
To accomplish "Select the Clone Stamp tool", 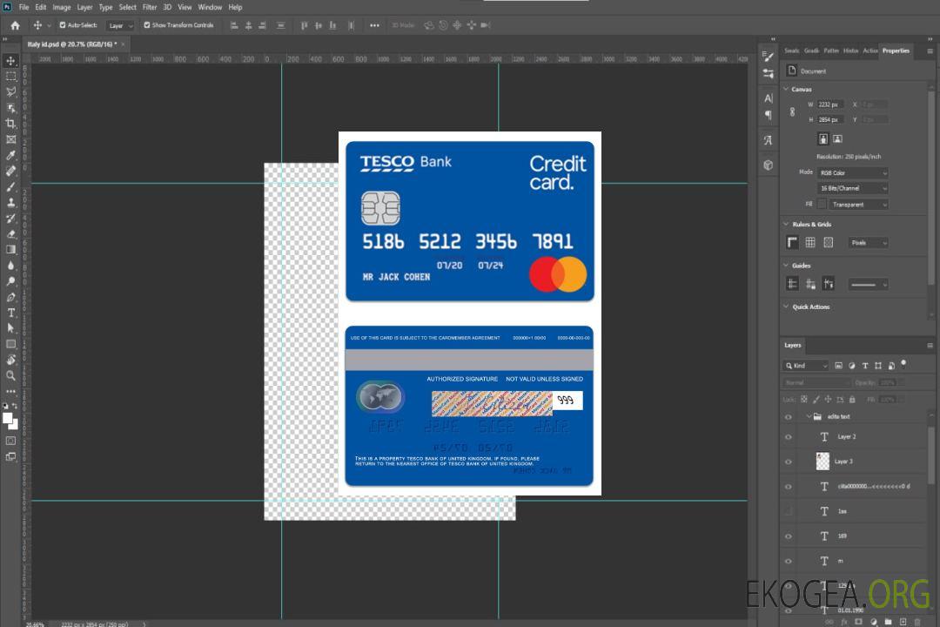I will 10,203.
